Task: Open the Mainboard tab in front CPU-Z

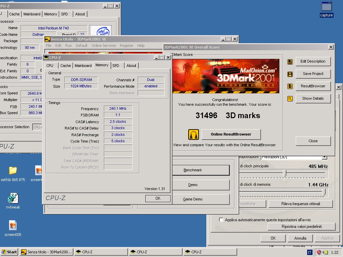Action: pyautogui.click(x=83, y=66)
